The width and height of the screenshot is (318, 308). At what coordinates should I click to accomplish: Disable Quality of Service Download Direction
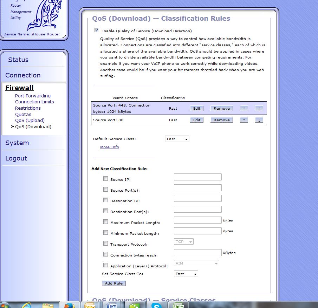coord(97,30)
